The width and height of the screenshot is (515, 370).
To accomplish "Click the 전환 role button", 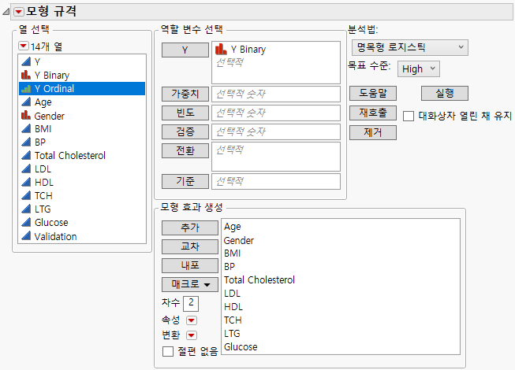I will tap(185, 150).
